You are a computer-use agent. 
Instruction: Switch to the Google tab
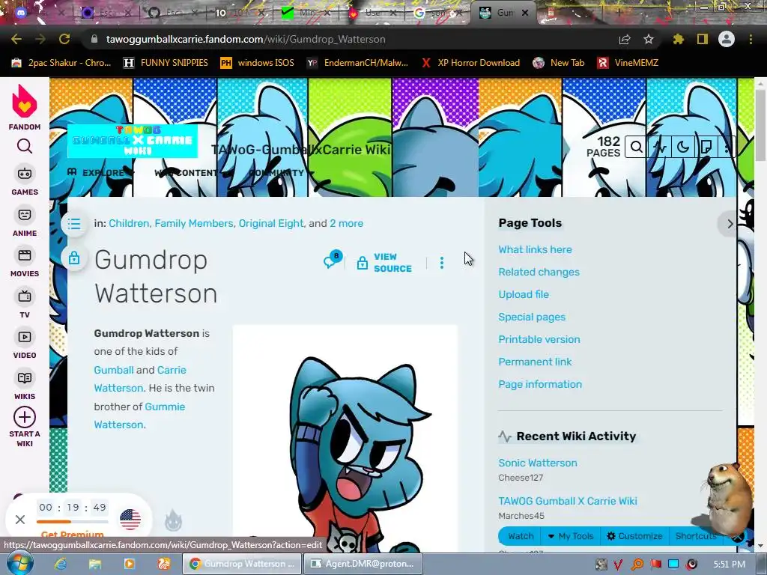tap(437, 13)
